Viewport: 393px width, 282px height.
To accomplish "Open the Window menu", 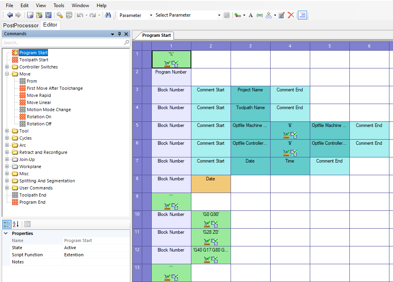I will 80,5.
